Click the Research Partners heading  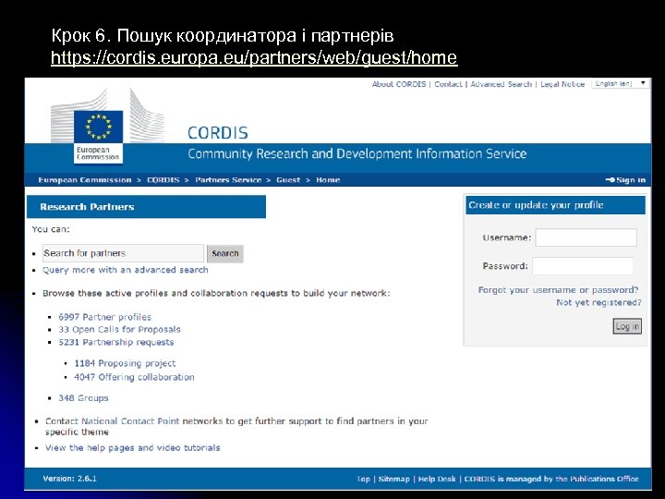pos(87,207)
